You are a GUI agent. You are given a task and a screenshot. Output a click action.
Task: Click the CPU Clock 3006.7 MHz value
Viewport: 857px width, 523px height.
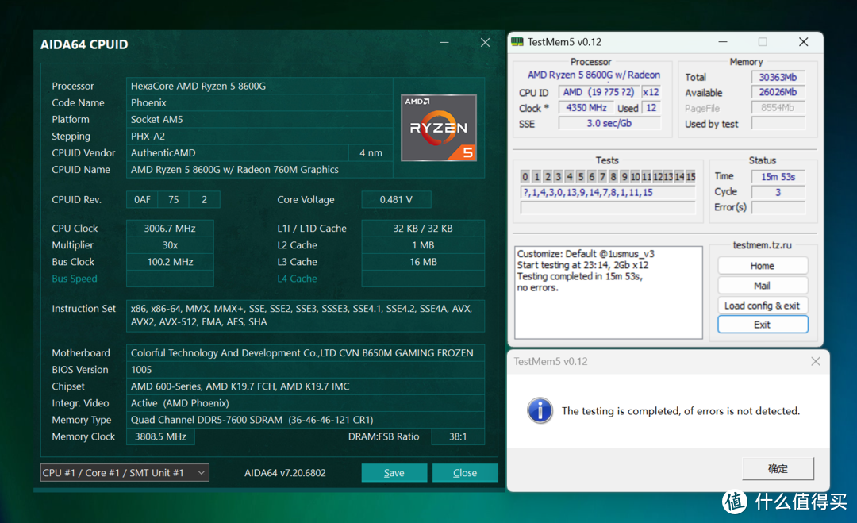click(170, 229)
